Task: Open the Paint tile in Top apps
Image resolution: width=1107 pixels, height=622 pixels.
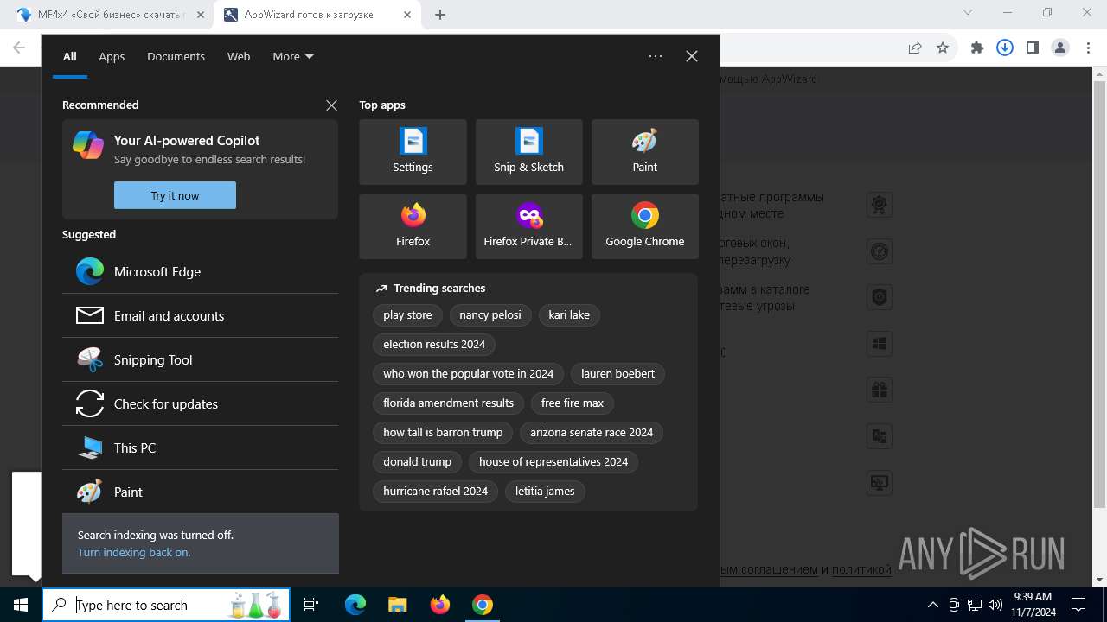Action: pos(644,152)
